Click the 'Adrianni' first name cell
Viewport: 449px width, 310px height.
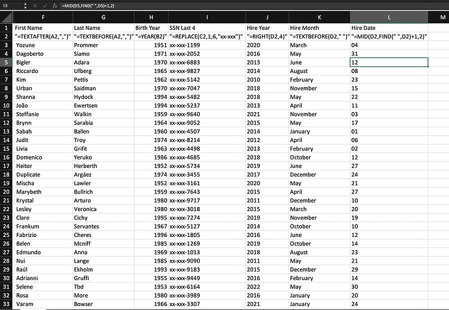43,278
